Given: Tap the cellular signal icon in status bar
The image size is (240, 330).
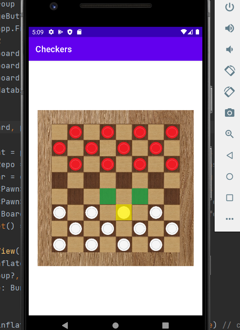Looking at the screenshot, I should 191,32.
